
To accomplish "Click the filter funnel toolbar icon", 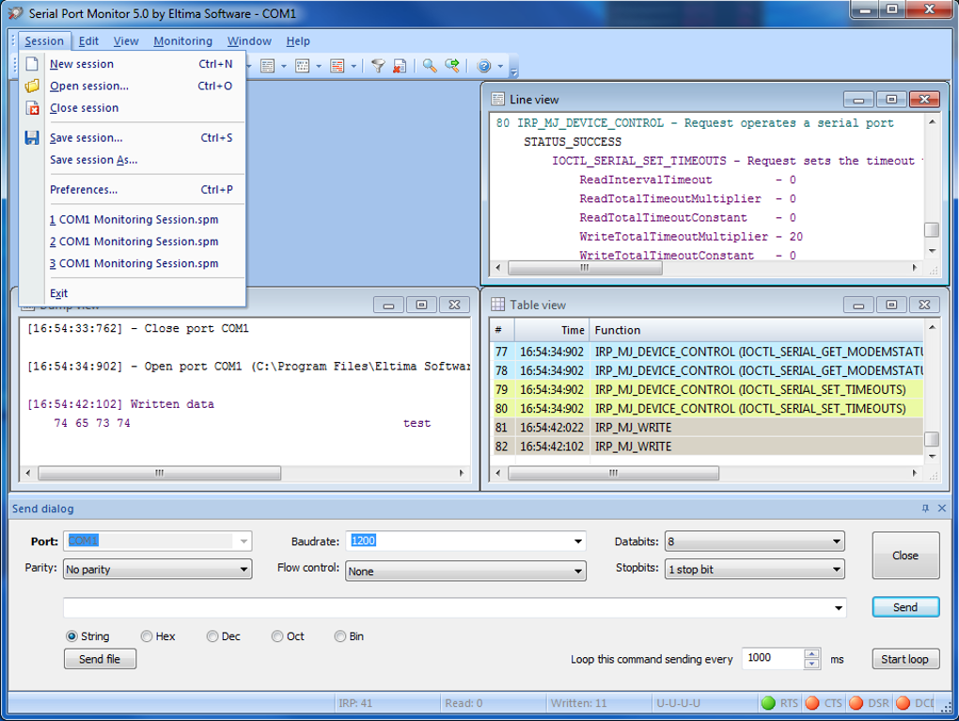I will (377, 66).
